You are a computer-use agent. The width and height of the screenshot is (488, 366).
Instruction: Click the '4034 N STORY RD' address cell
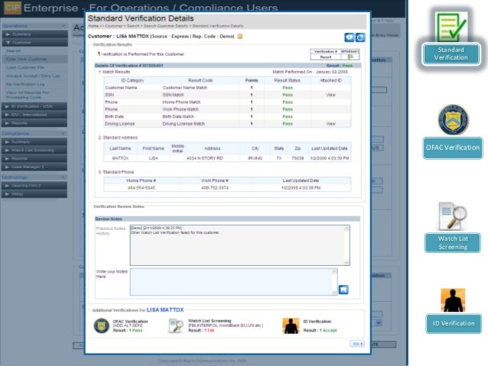coord(205,158)
